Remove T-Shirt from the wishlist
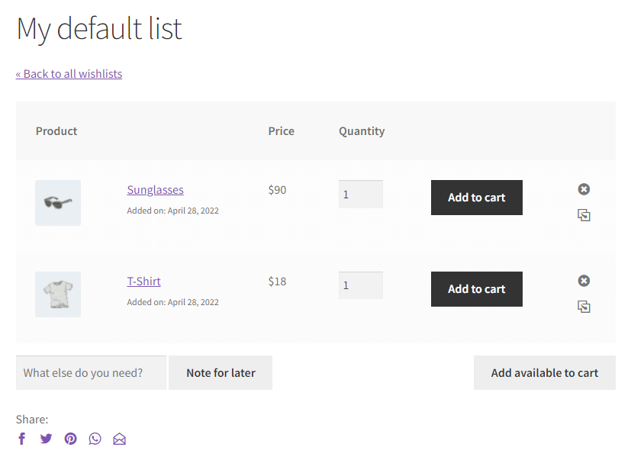Screen dimensions: 631x460 point(584,281)
